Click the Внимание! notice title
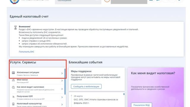190x107 pixels. [x=25, y=26]
